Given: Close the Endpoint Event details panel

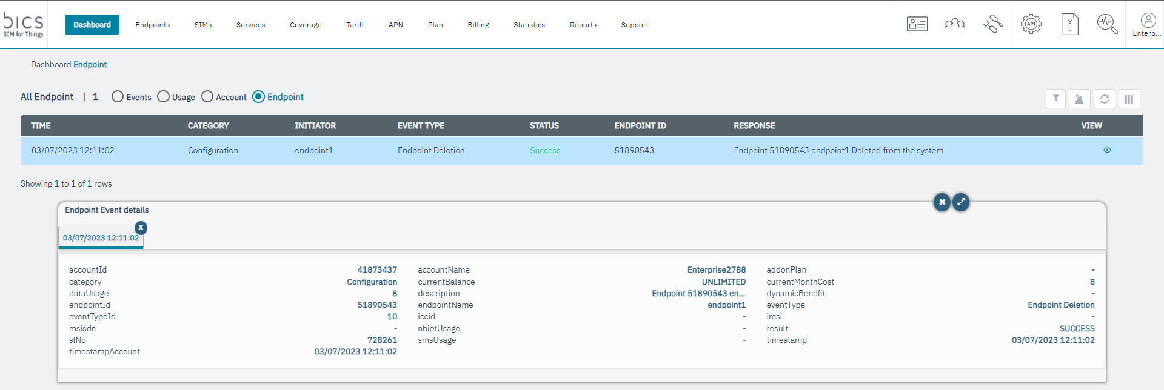Looking at the screenshot, I should pyautogui.click(x=942, y=202).
